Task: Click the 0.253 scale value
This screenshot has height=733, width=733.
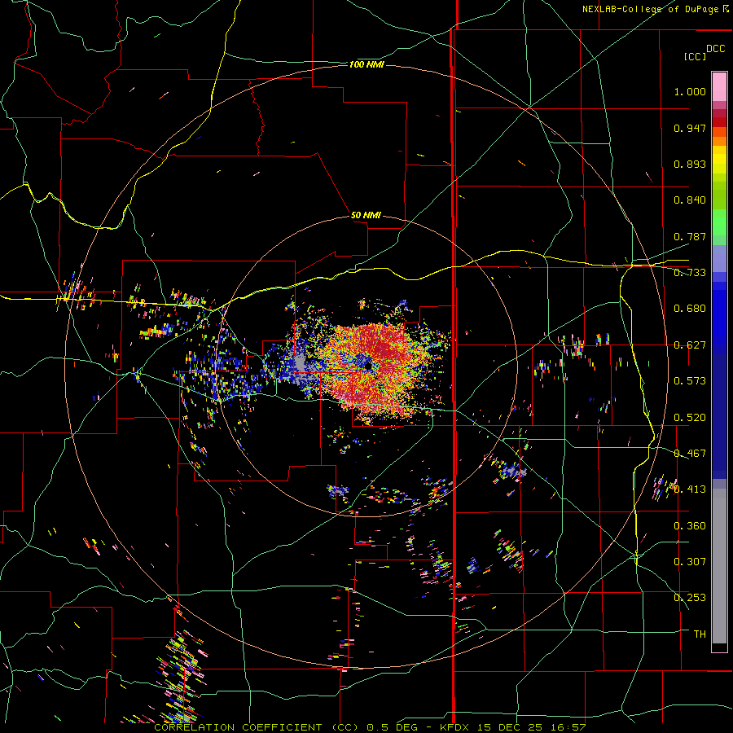Action: (690, 598)
